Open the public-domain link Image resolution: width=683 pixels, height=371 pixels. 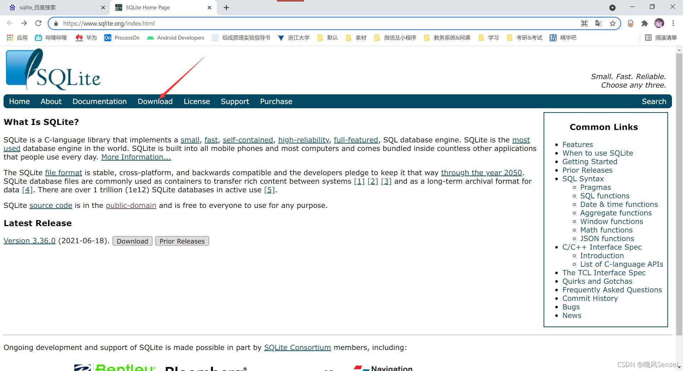pyautogui.click(x=131, y=205)
